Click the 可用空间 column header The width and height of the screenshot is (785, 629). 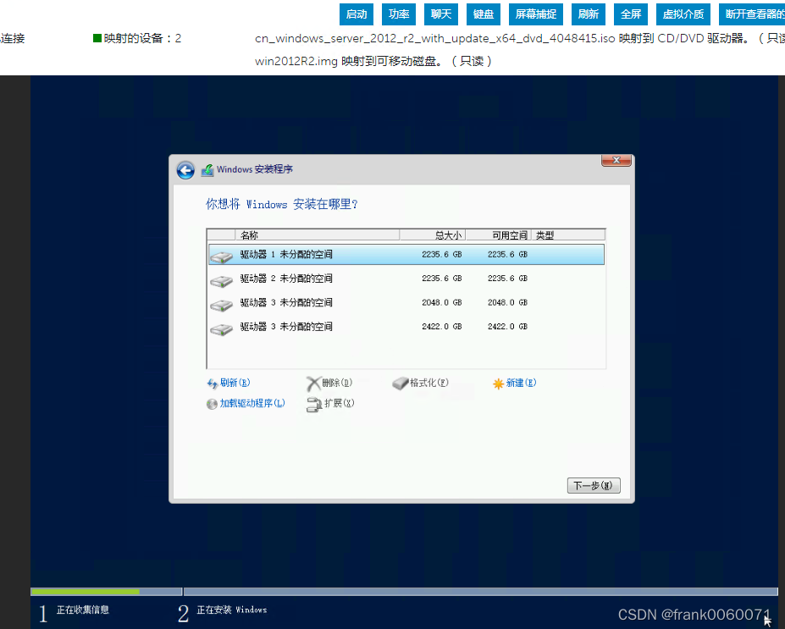point(498,235)
